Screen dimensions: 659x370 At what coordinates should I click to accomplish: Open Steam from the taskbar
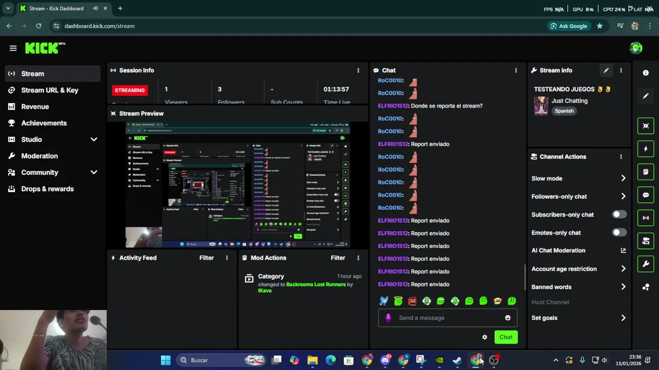pos(457,360)
